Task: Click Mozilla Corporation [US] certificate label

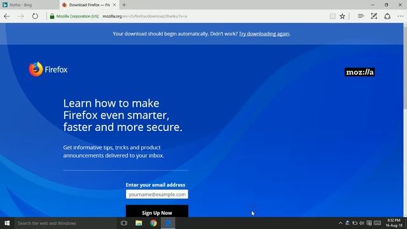Action: coord(78,16)
